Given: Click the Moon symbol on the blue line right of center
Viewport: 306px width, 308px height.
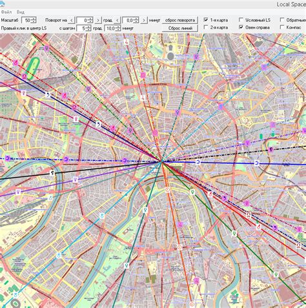Looking at the screenshot, I should click(198, 162).
